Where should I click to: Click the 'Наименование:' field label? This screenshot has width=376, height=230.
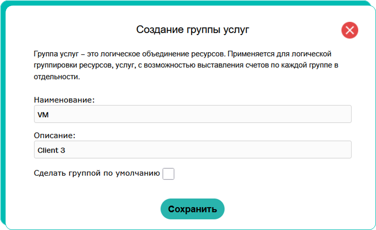(x=65, y=100)
